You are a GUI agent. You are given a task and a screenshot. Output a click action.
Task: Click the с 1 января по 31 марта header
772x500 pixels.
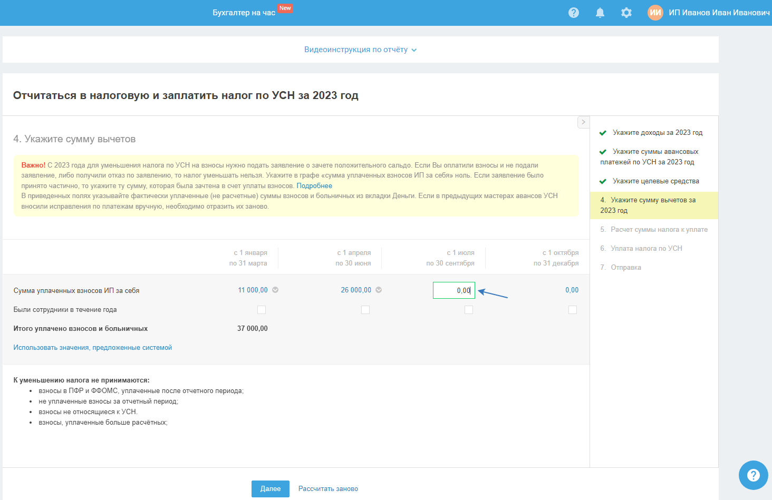(x=248, y=258)
